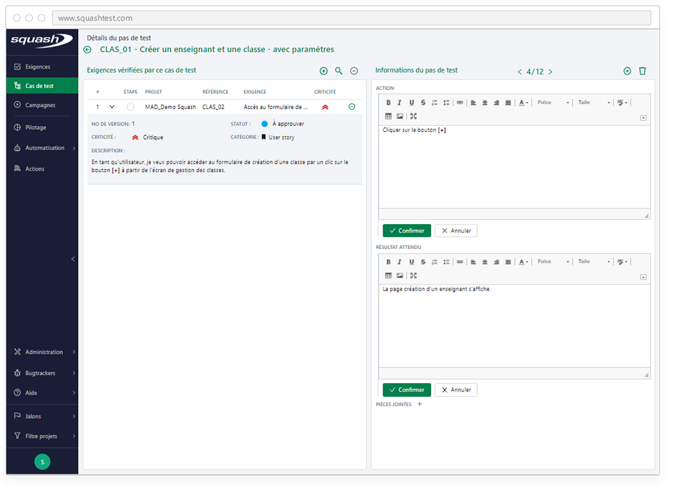The height and width of the screenshot is (495, 681).
Task: Open Cas de test in the sidebar
Action: [42, 86]
